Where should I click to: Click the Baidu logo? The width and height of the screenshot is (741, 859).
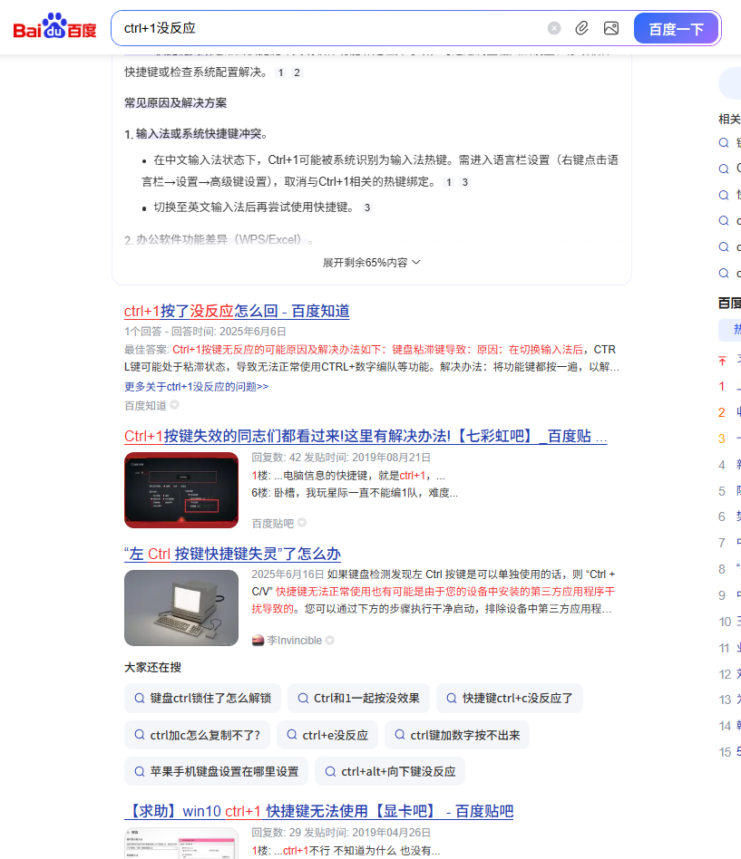[54, 28]
